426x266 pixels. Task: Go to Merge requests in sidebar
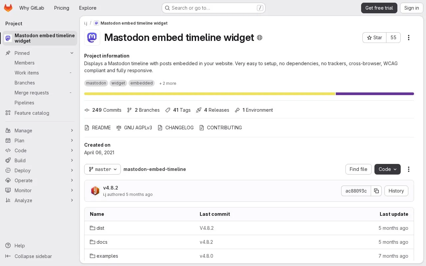(x=40, y=93)
